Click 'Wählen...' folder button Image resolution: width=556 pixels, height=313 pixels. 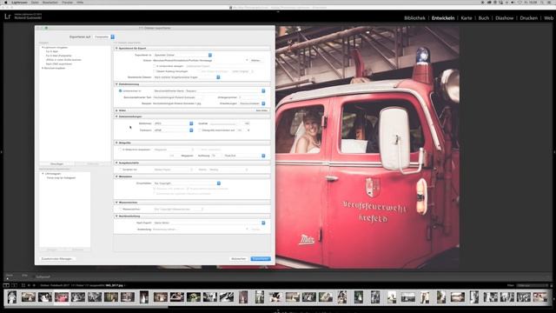(256, 61)
